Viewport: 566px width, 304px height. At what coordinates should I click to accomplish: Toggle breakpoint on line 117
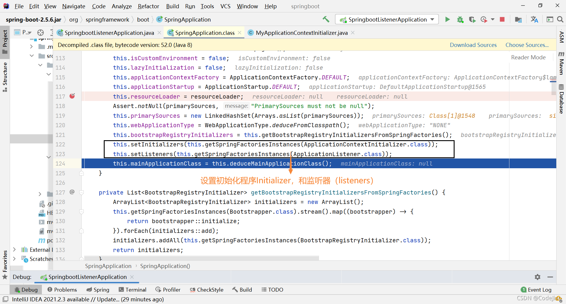coord(72,96)
